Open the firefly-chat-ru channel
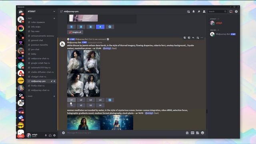The height and width of the screenshot is (144, 256). coord(42,86)
